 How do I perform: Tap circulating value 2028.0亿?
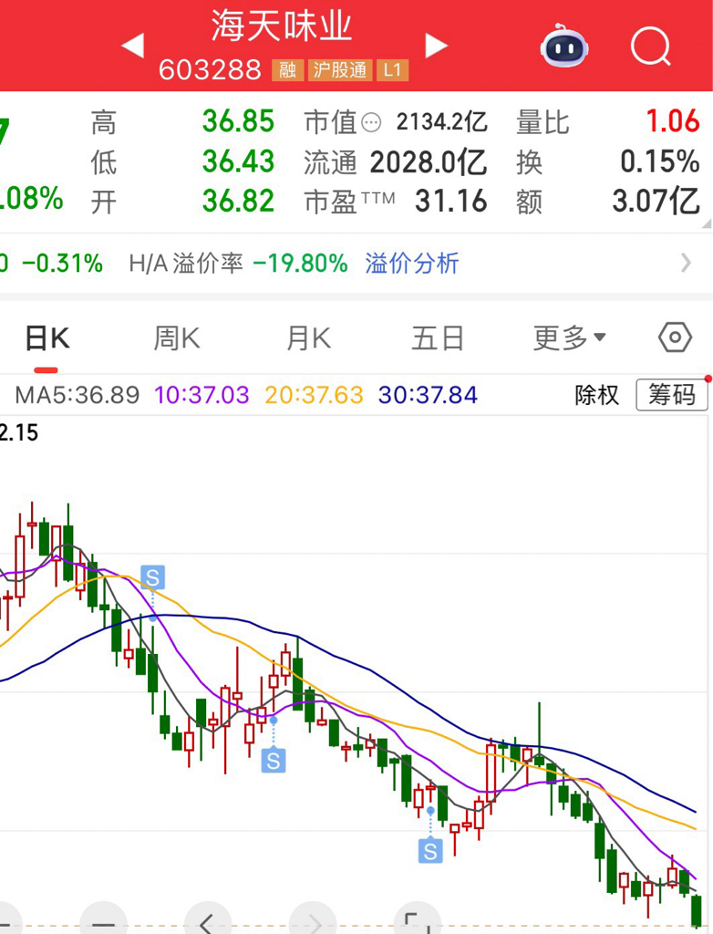coord(429,162)
